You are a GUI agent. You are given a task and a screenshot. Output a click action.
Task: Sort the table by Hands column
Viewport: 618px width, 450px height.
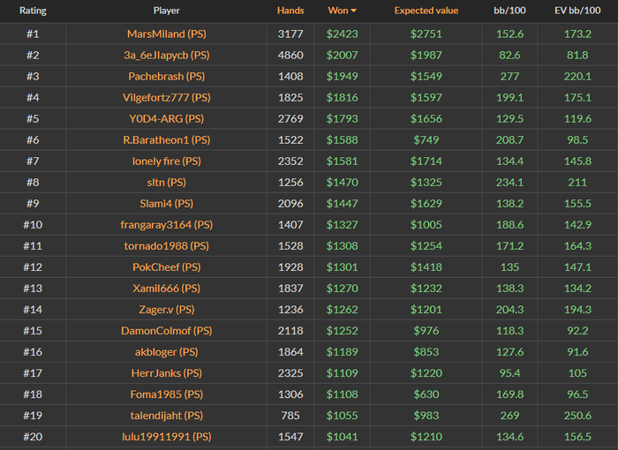289,11
